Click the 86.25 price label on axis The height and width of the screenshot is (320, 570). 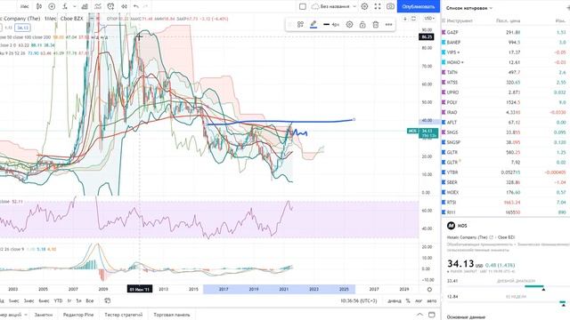[426, 37]
